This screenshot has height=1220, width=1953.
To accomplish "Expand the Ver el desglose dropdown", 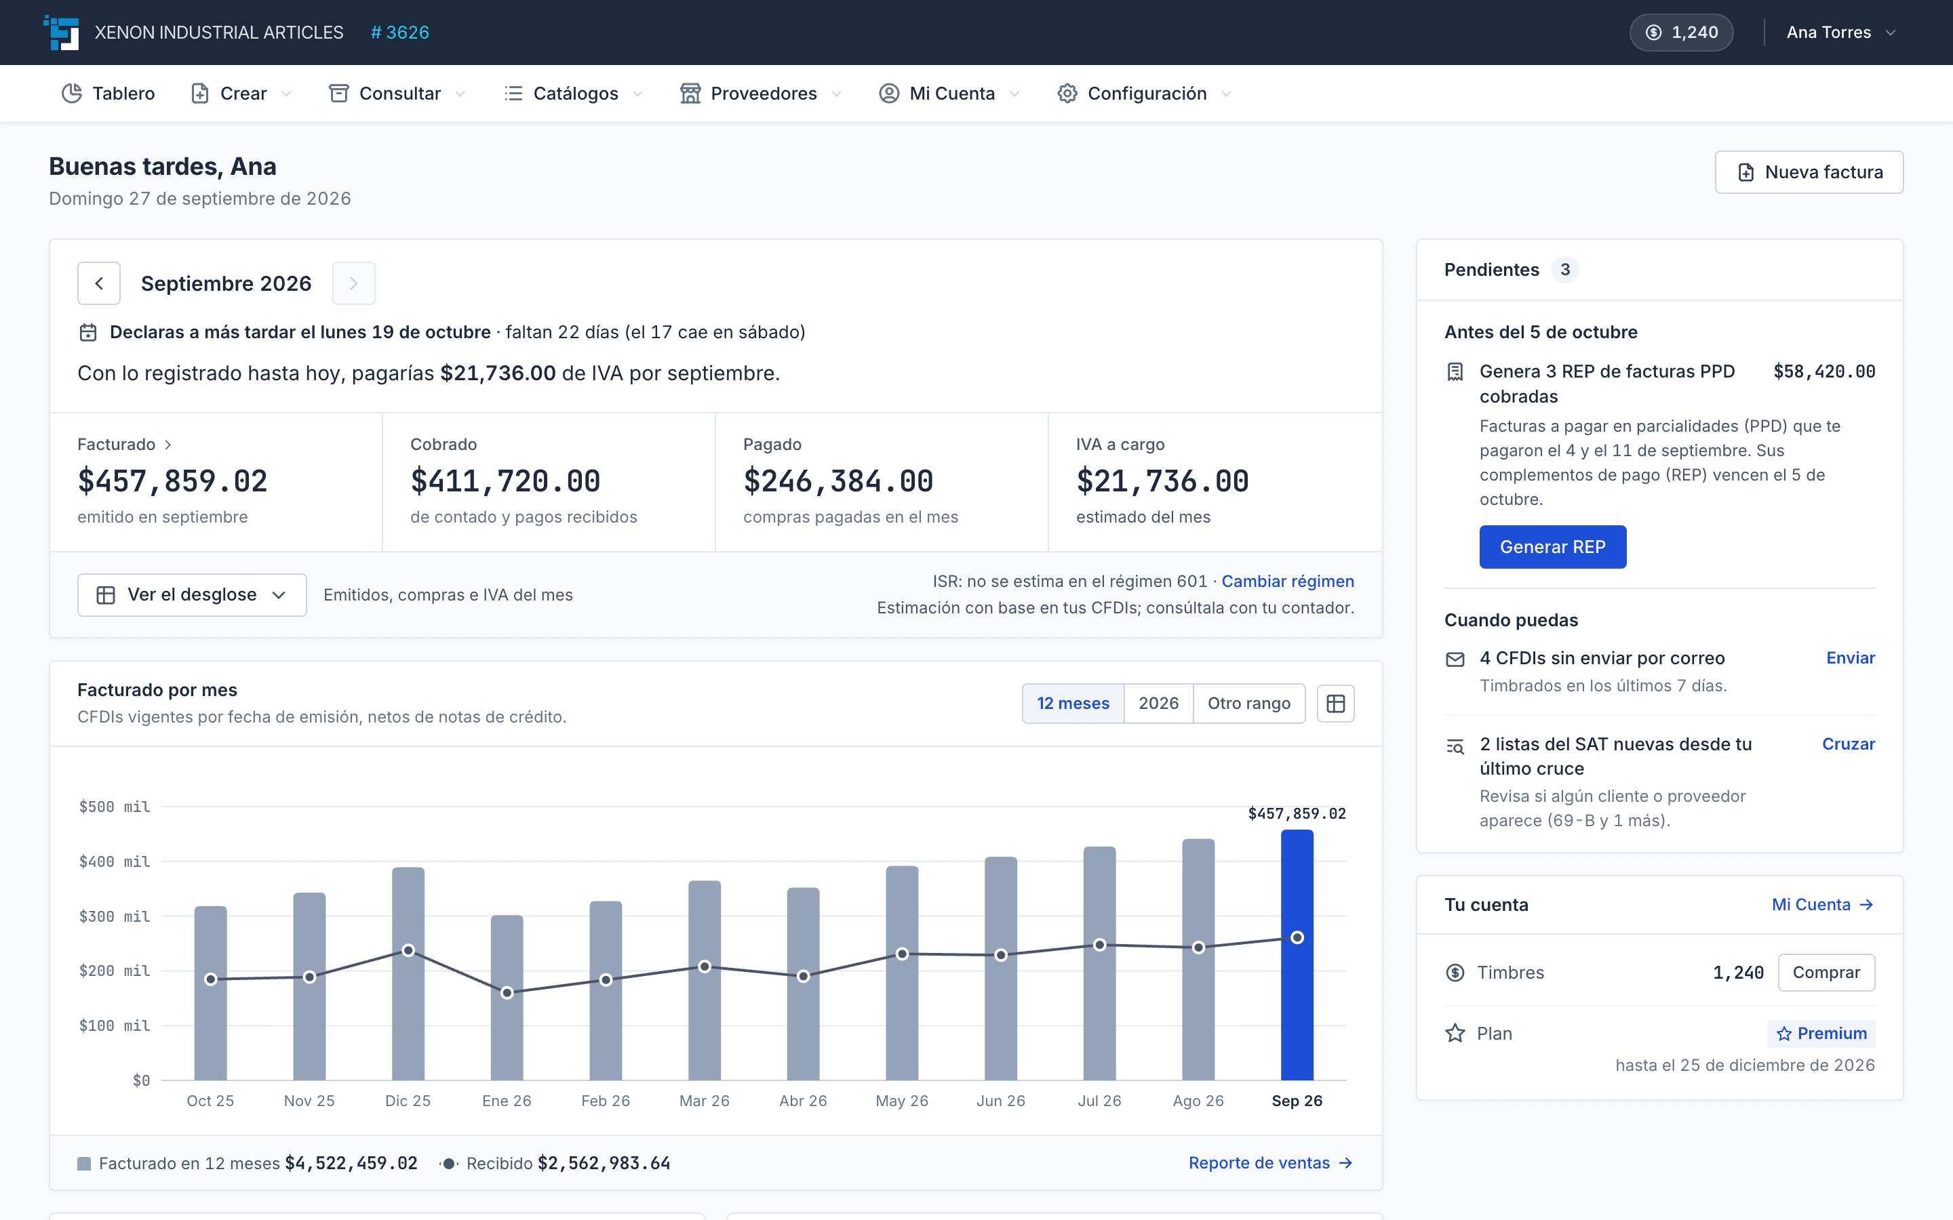I will [x=192, y=594].
